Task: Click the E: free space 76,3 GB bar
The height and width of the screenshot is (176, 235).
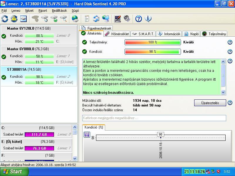Action: click(x=39, y=148)
